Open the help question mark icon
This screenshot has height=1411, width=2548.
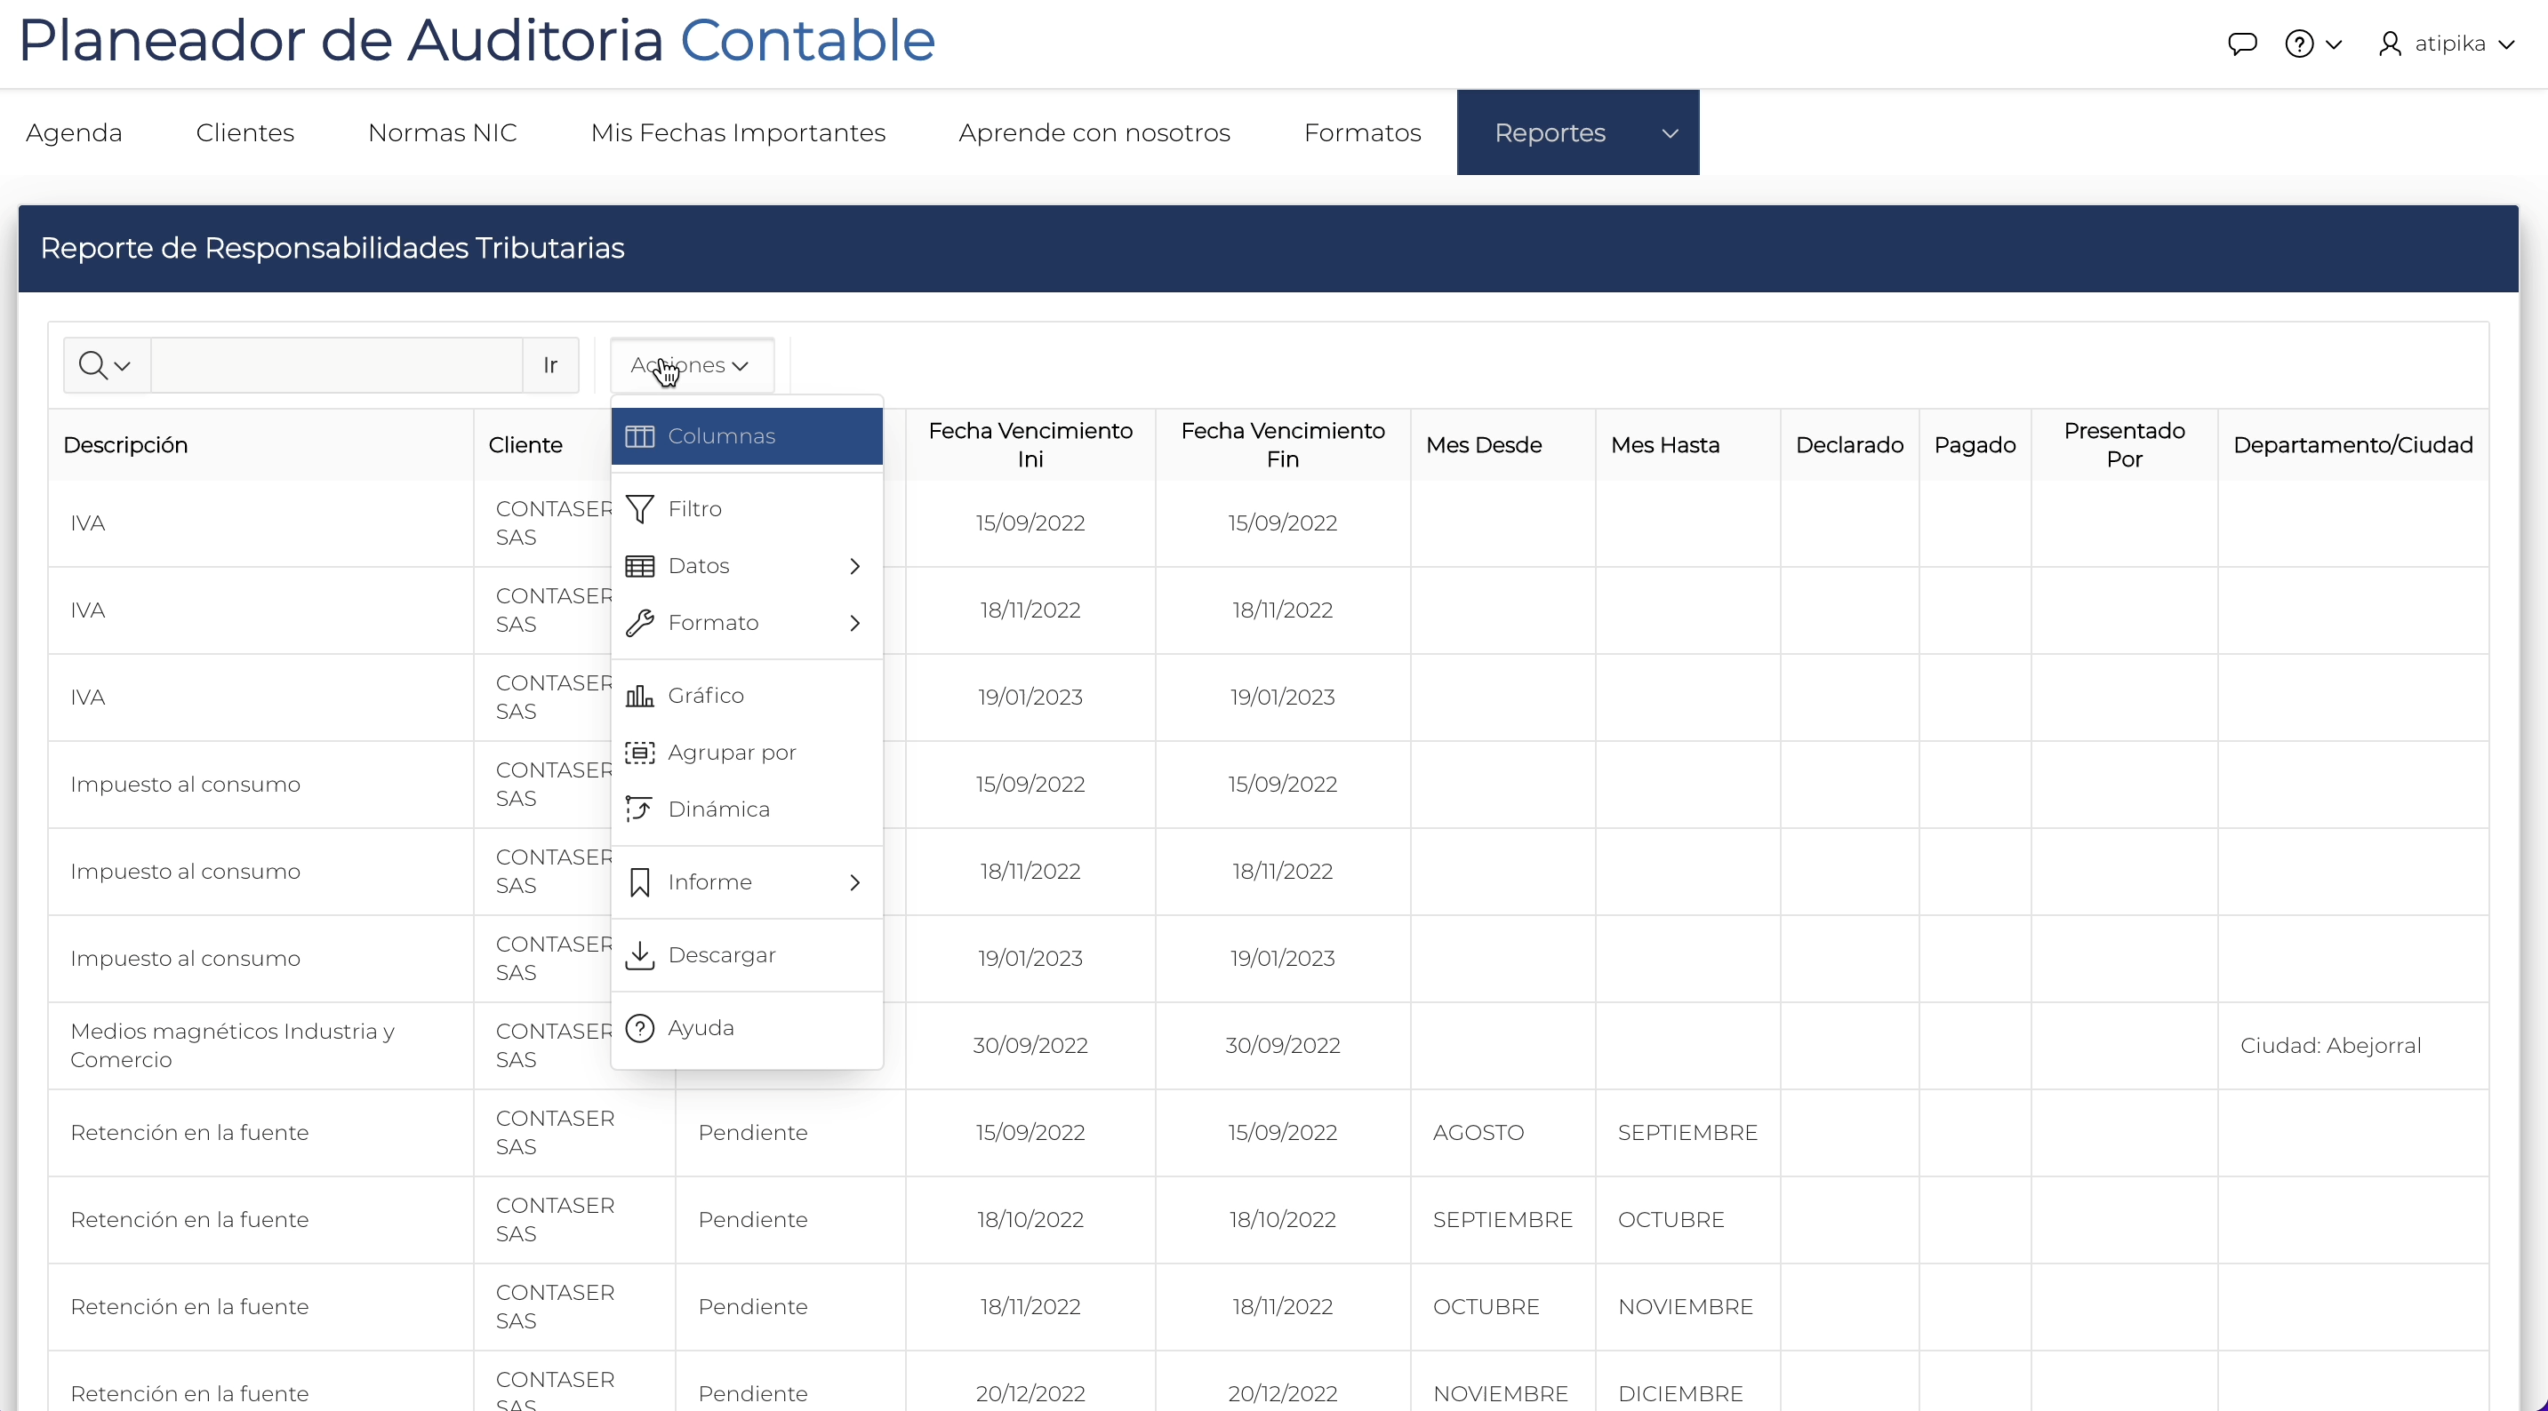coord(2299,44)
